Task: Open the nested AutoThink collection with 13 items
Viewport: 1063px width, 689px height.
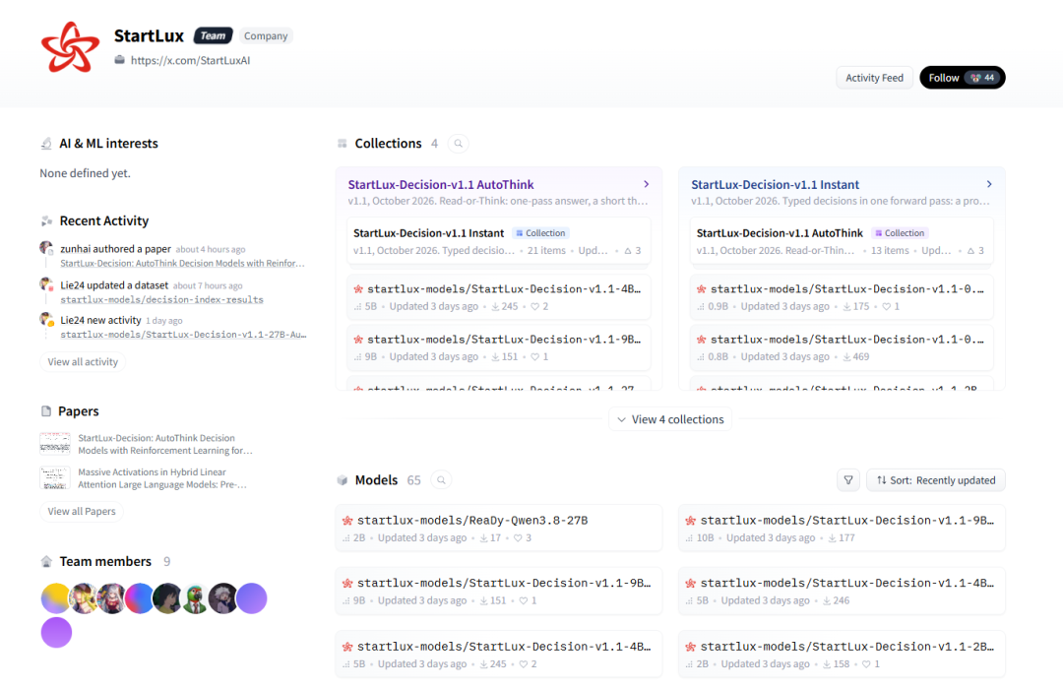Action: tap(842, 241)
